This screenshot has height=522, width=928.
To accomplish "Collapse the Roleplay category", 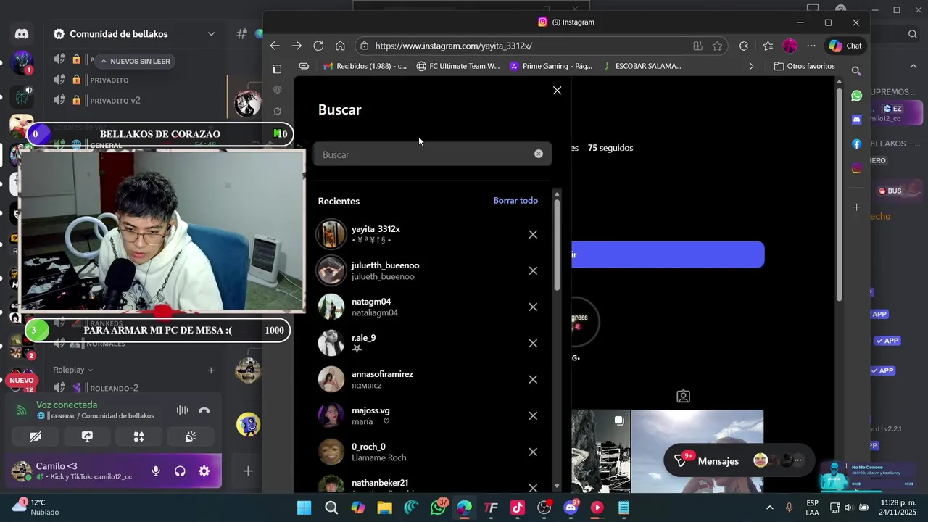I will (x=74, y=370).
